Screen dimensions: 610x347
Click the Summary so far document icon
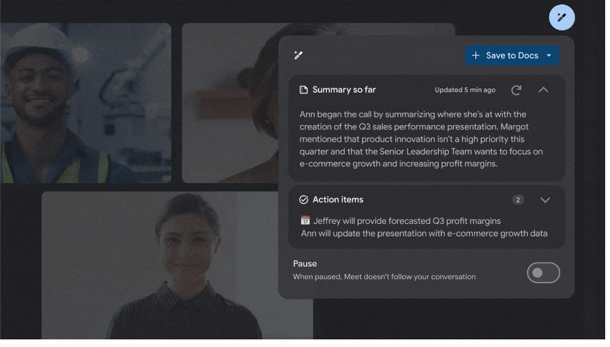(303, 90)
